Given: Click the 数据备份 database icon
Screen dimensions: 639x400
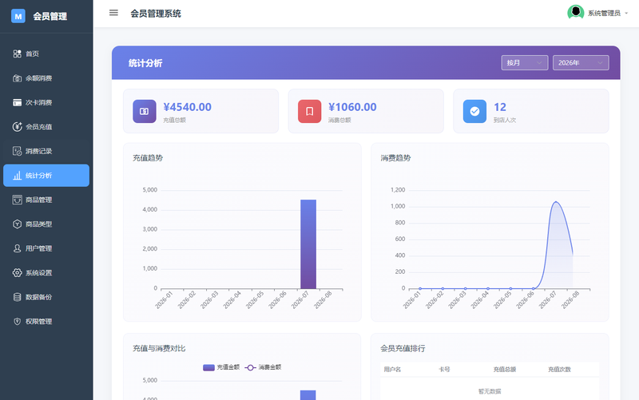Looking at the screenshot, I should 17,297.
